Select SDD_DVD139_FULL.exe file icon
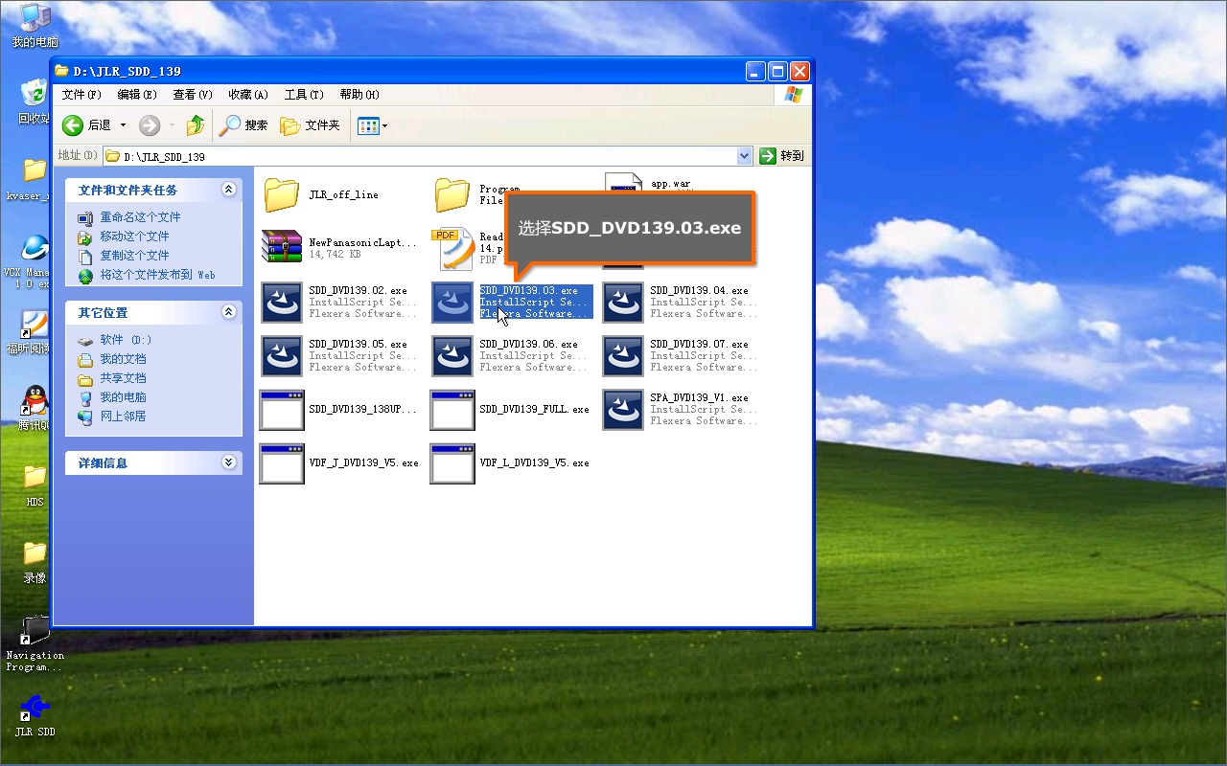 [x=452, y=410]
